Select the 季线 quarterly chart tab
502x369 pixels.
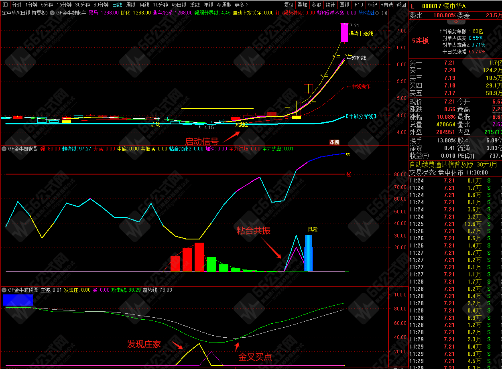pos(195,5)
